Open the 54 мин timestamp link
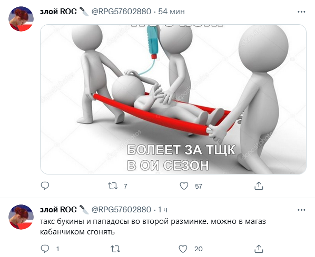Viewport: 315px width, 257px height. 171,12
